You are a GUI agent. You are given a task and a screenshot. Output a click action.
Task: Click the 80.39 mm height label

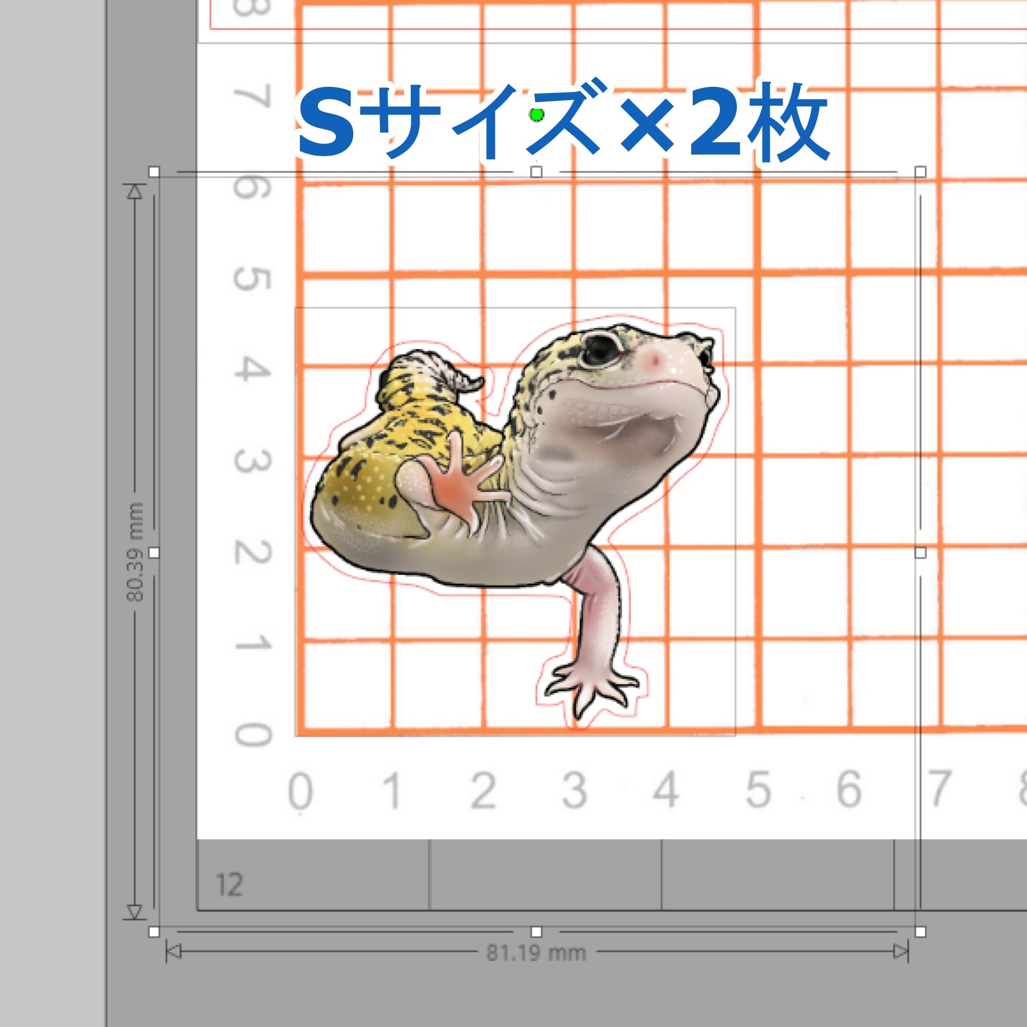[135, 552]
